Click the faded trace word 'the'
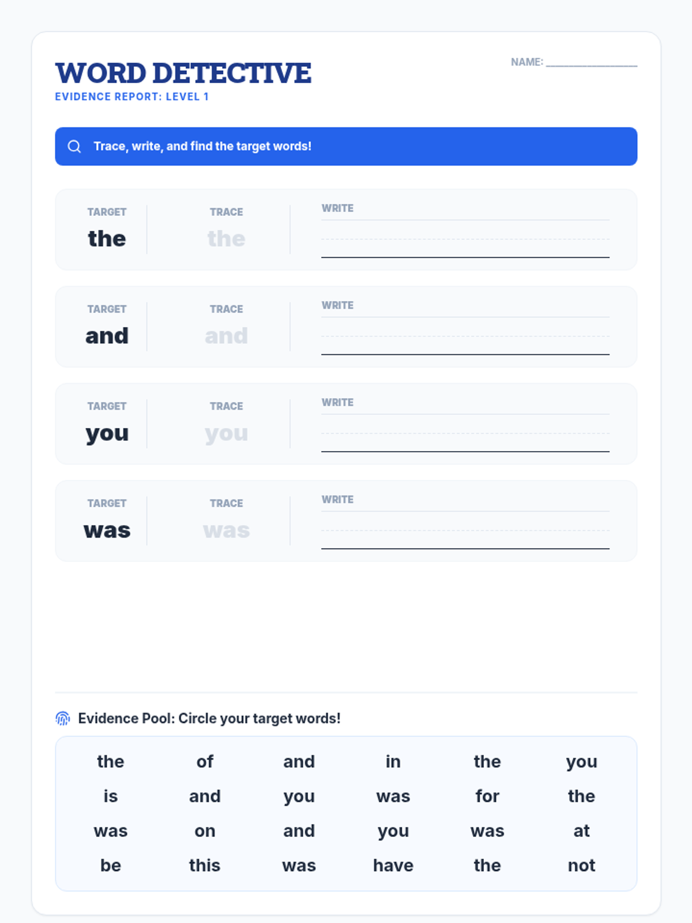 click(226, 239)
